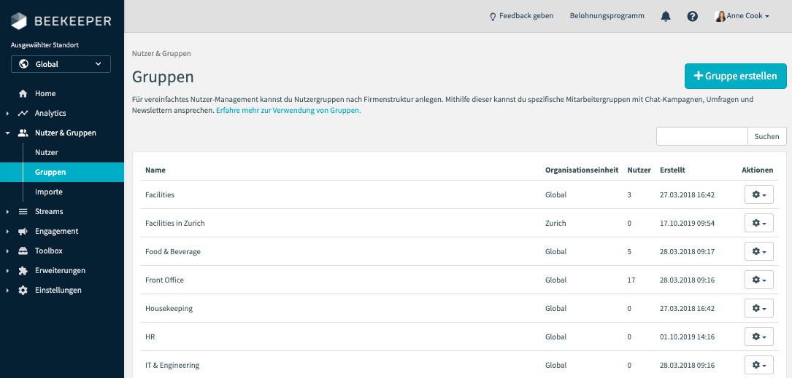This screenshot has width=792, height=378.
Task: Click the Toolbox briefcase icon
Action: 23,251
